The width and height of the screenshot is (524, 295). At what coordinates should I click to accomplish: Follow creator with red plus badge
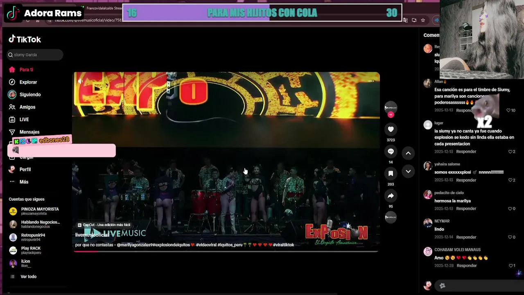pos(391,115)
